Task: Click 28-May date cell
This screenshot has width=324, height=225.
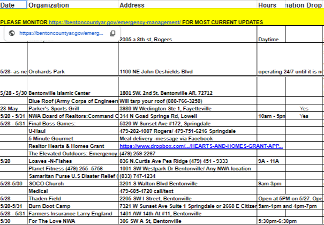Action: [13, 108]
